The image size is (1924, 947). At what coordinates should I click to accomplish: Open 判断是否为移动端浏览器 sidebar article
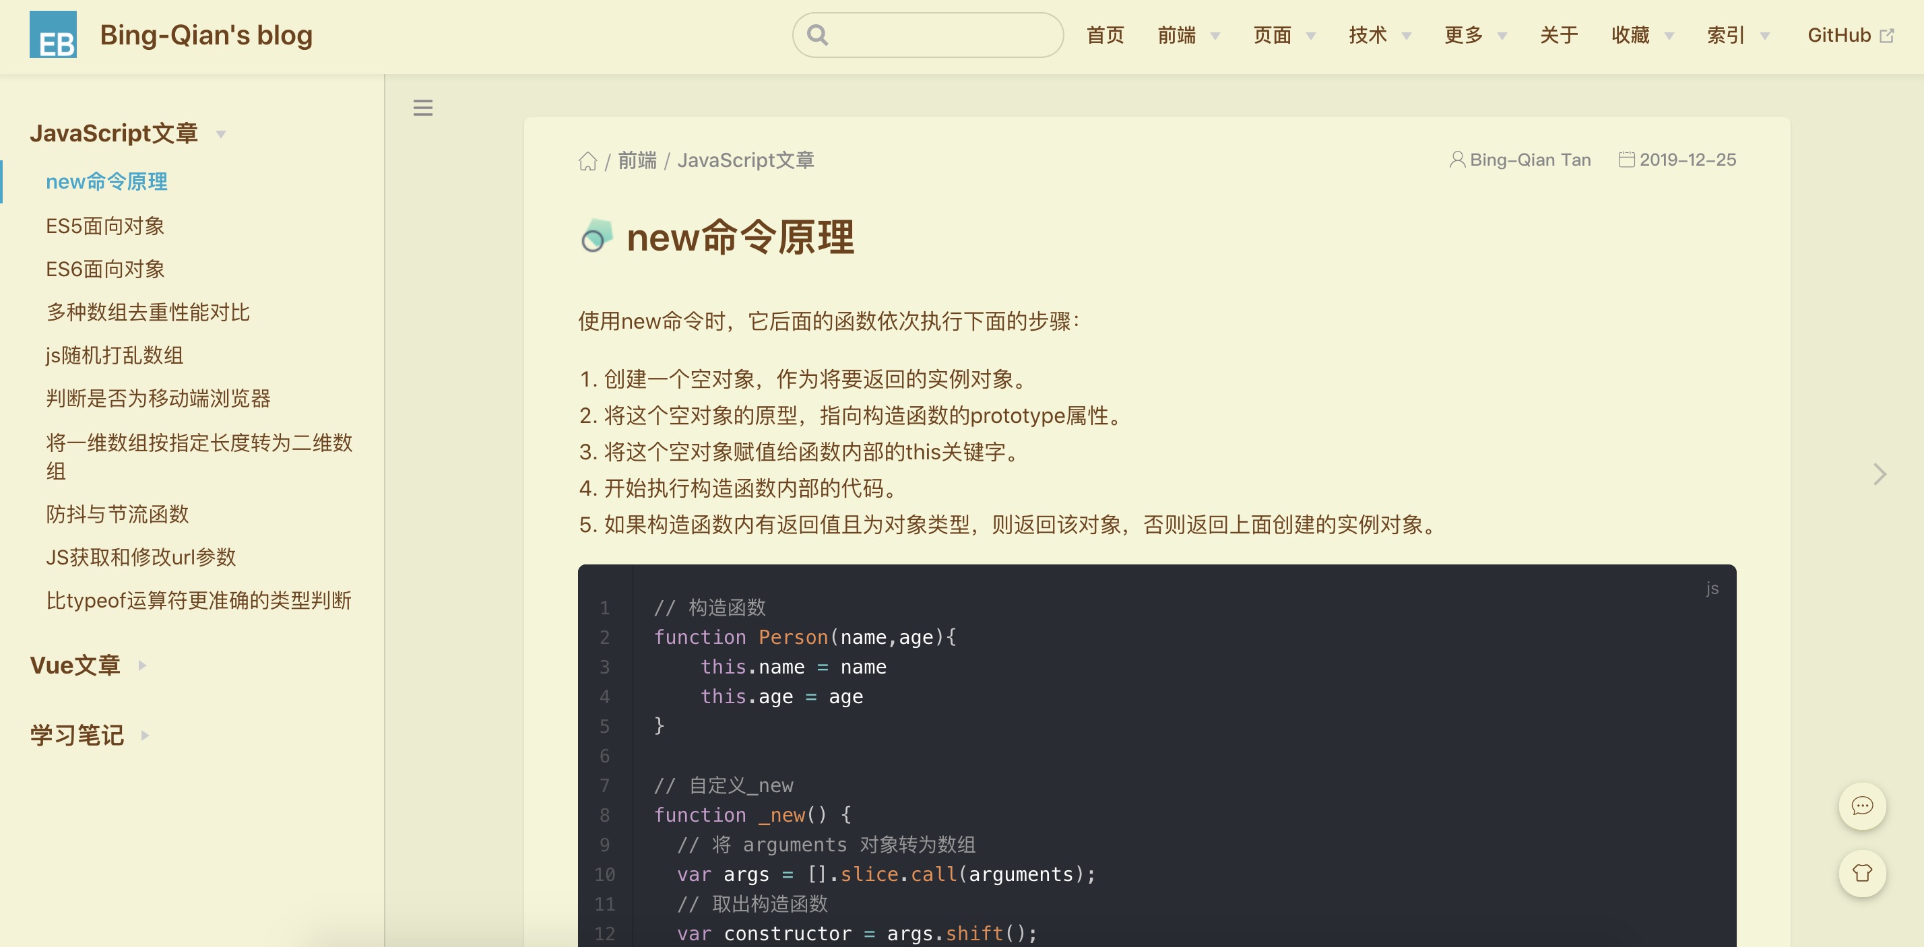click(x=158, y=399)
